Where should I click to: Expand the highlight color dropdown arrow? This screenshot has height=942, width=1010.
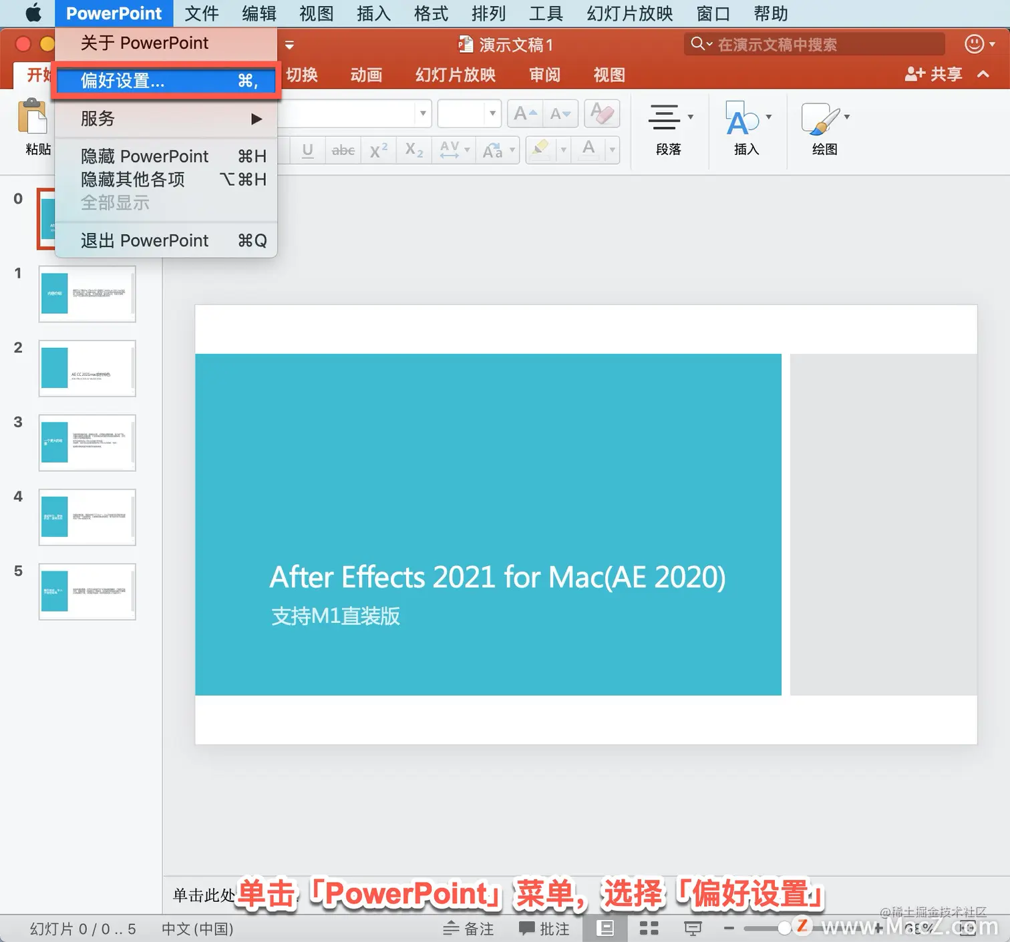point(563,150)
